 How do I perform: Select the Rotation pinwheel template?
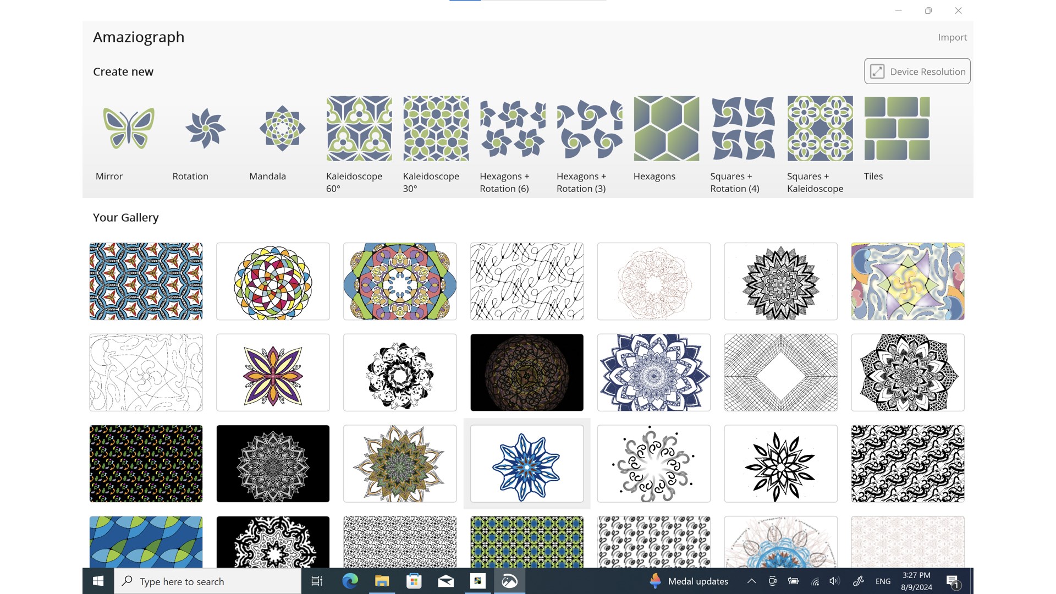point(205,128)
